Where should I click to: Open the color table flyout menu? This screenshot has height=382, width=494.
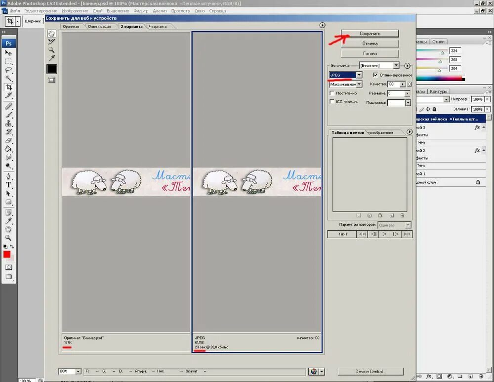tap(409, 132)
